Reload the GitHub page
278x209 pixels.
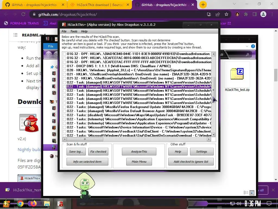pyautogui.click(x=23, y=14)
